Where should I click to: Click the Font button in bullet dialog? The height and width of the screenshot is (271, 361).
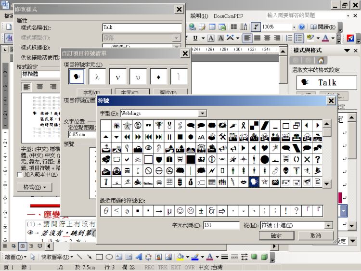pyautogui.click(x=94, y=92)
